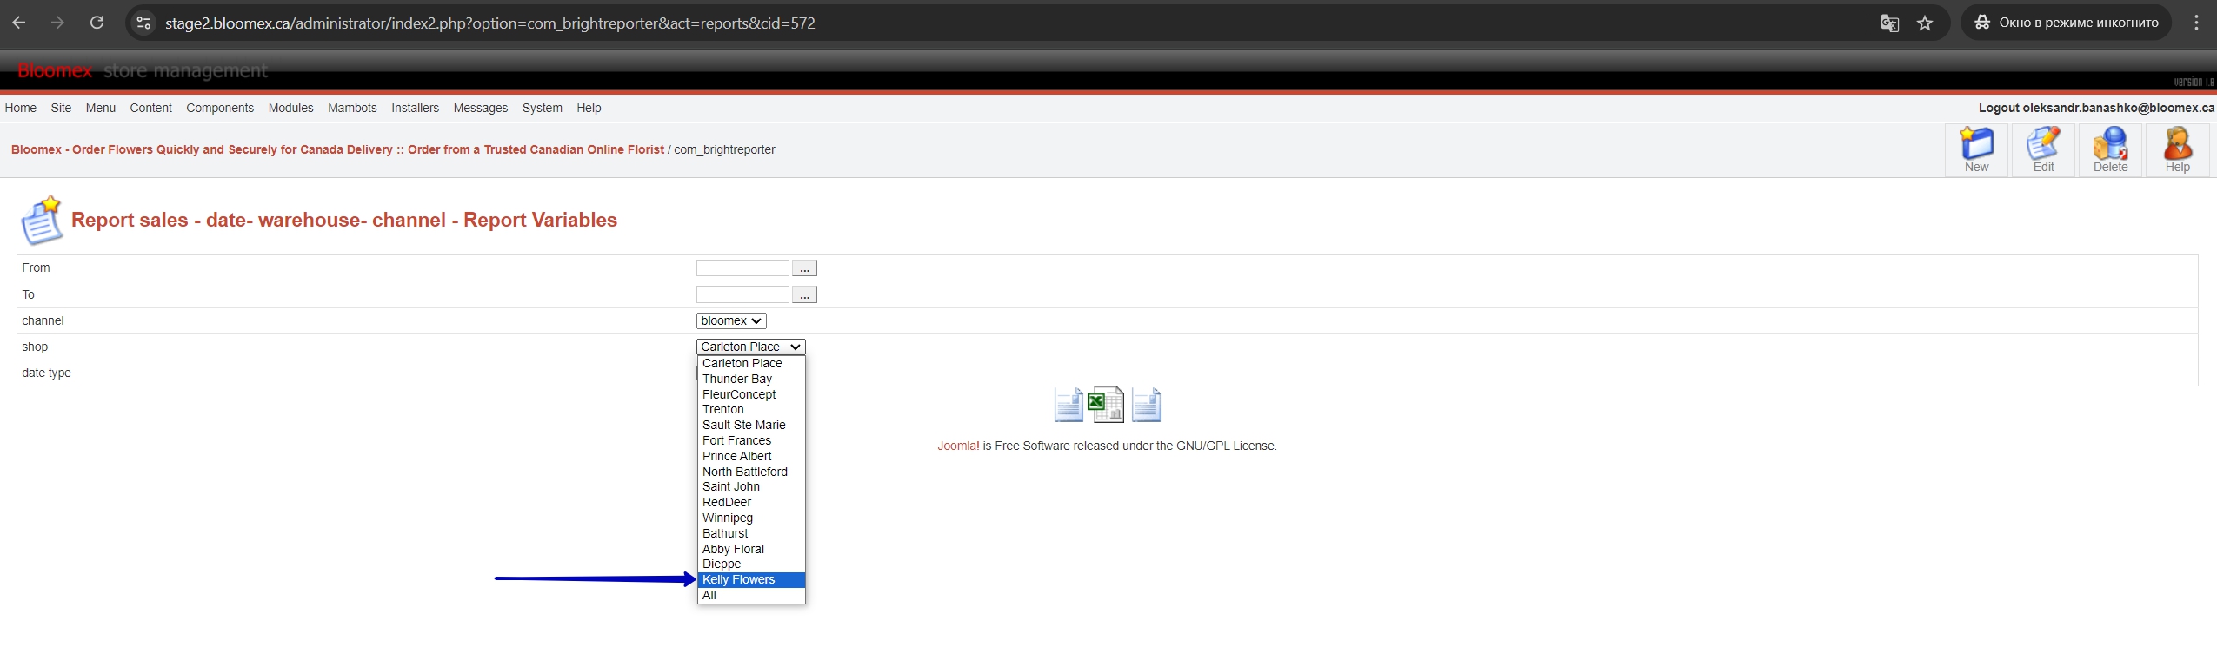The width and height of the screenshot is (2217, 647).
Task: Click the Delete toolbar icon
Action: click(2110, 150)
